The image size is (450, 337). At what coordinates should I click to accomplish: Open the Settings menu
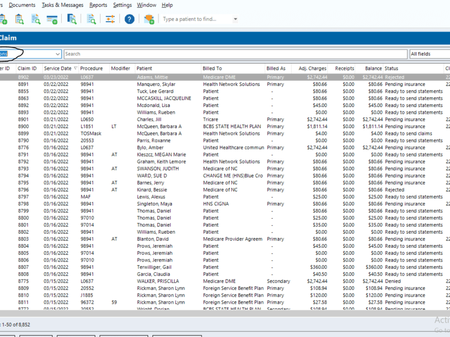coord(122,5)
